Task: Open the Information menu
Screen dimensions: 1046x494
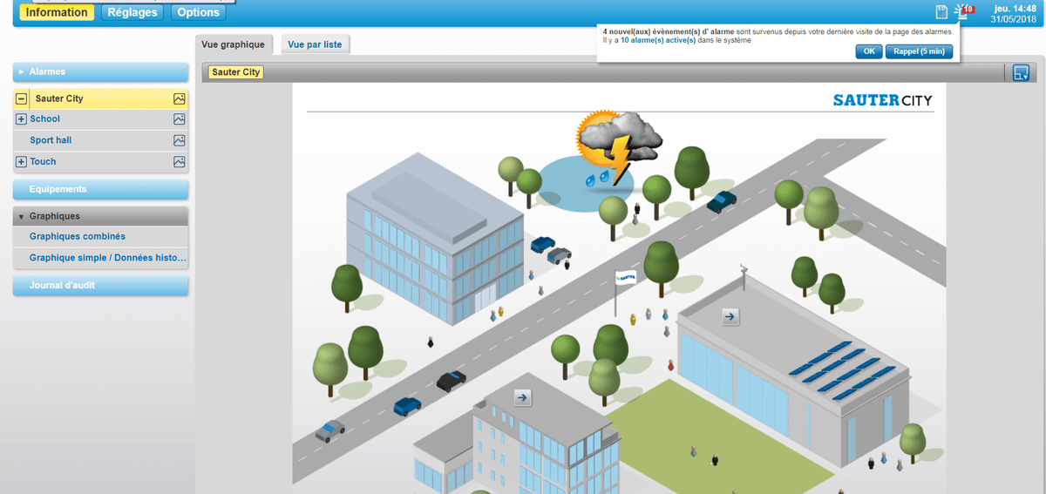Action: coord(57,12)
